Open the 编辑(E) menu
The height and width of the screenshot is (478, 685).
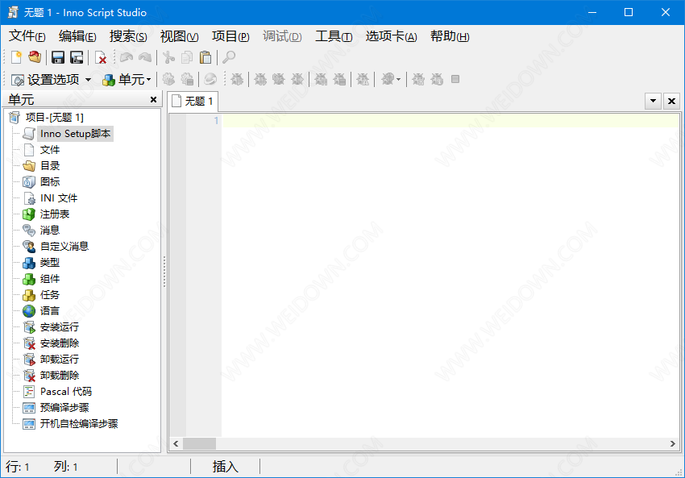click(x=77, y=36)
